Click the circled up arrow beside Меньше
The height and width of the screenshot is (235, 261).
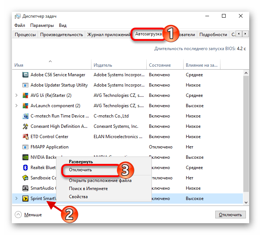point(18,214)
